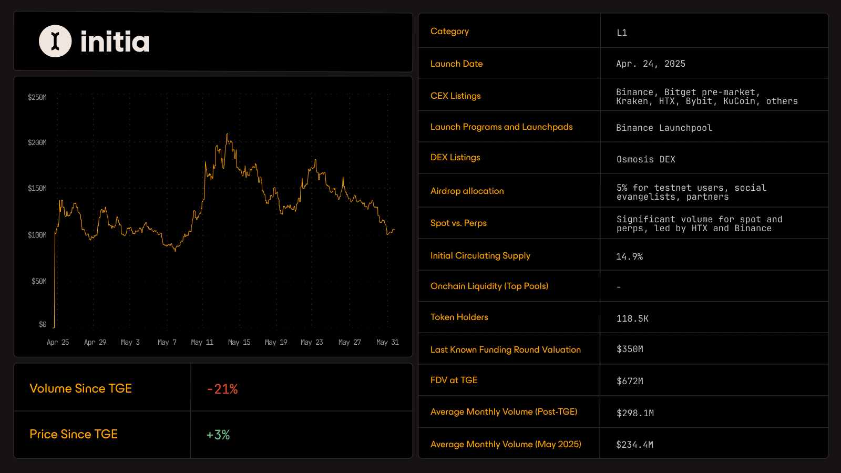The height and width of the screenshot is (473, 841).
Task: Select the Category label
Action: click(449, 32)
